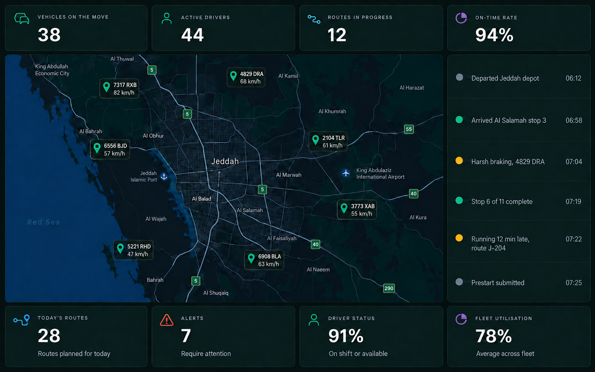Click the King Abdulaziz Airport plane icon

tap(346, 173)
